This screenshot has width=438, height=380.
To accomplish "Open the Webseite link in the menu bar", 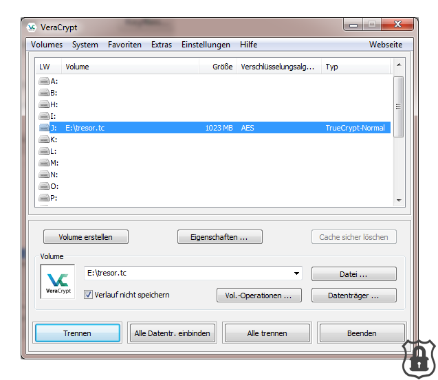I will [386, 45].
